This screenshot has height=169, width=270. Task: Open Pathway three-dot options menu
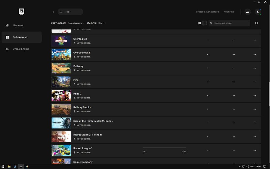pos(255,68)
